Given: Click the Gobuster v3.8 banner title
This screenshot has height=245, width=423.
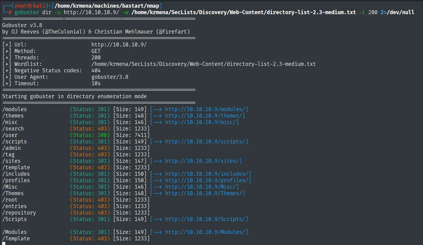Looking at the screenshot, I should click(x=22, y=25).
